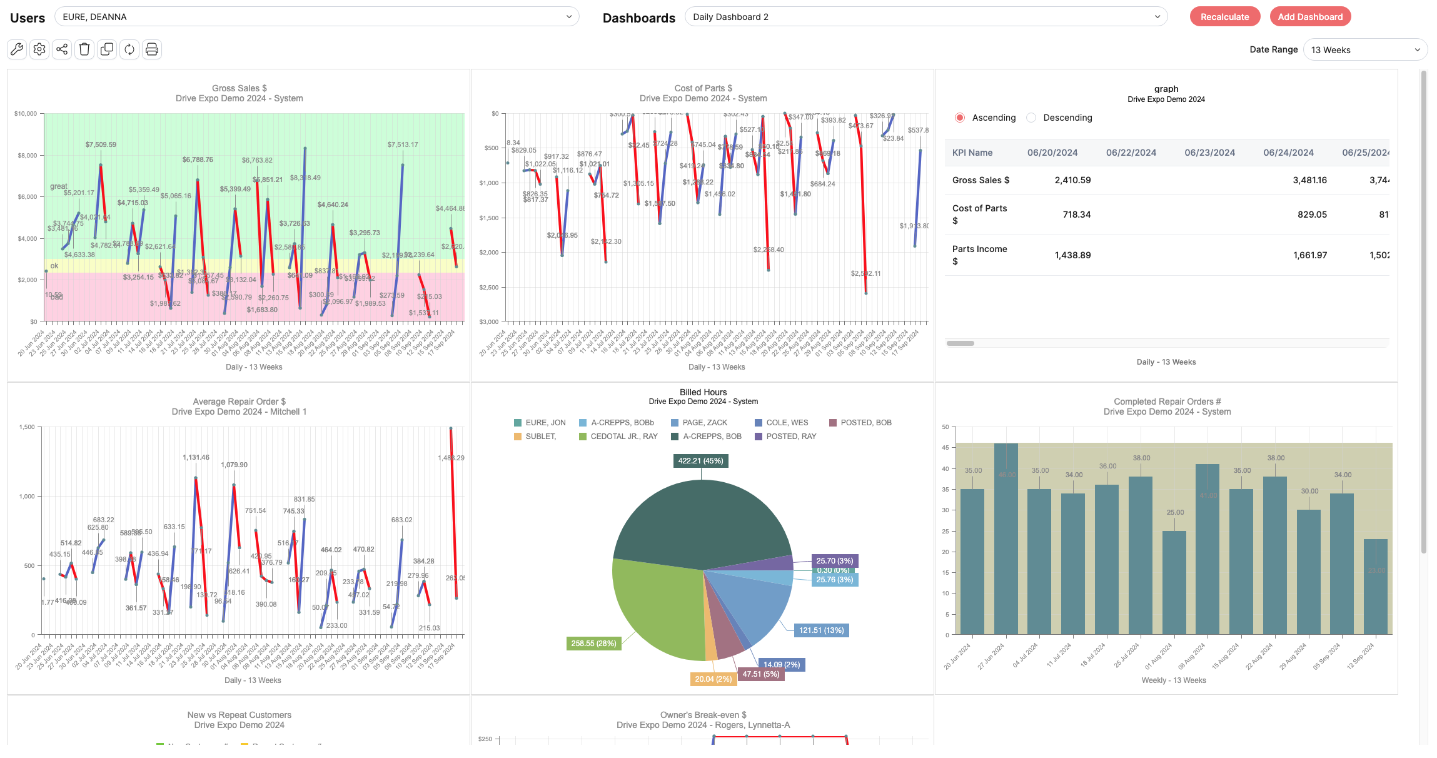This screenshot has height=758, width=1437.
Task: Click the KPI Name column header
Action: pyautogui.click(x=972, y=153)
